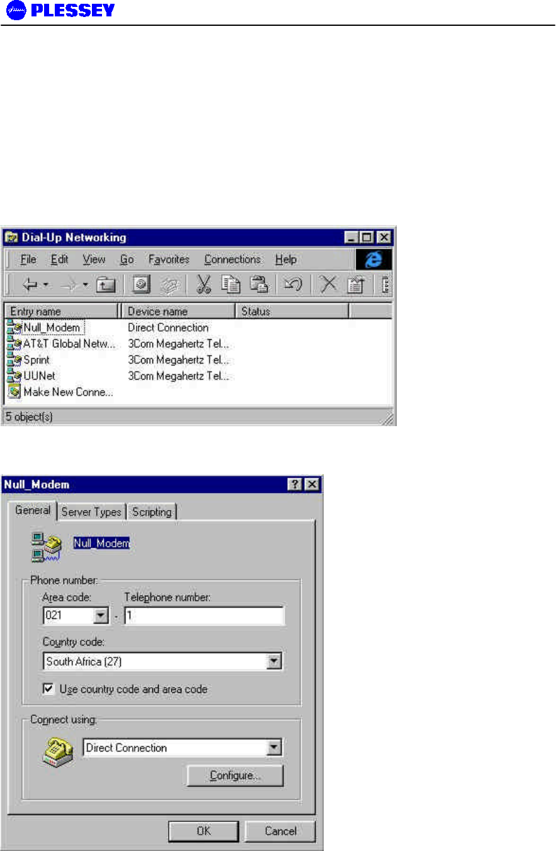Click the Create new connection toolbar icon
The width and height of the screenshot is (556, 851).
point(142,285)
